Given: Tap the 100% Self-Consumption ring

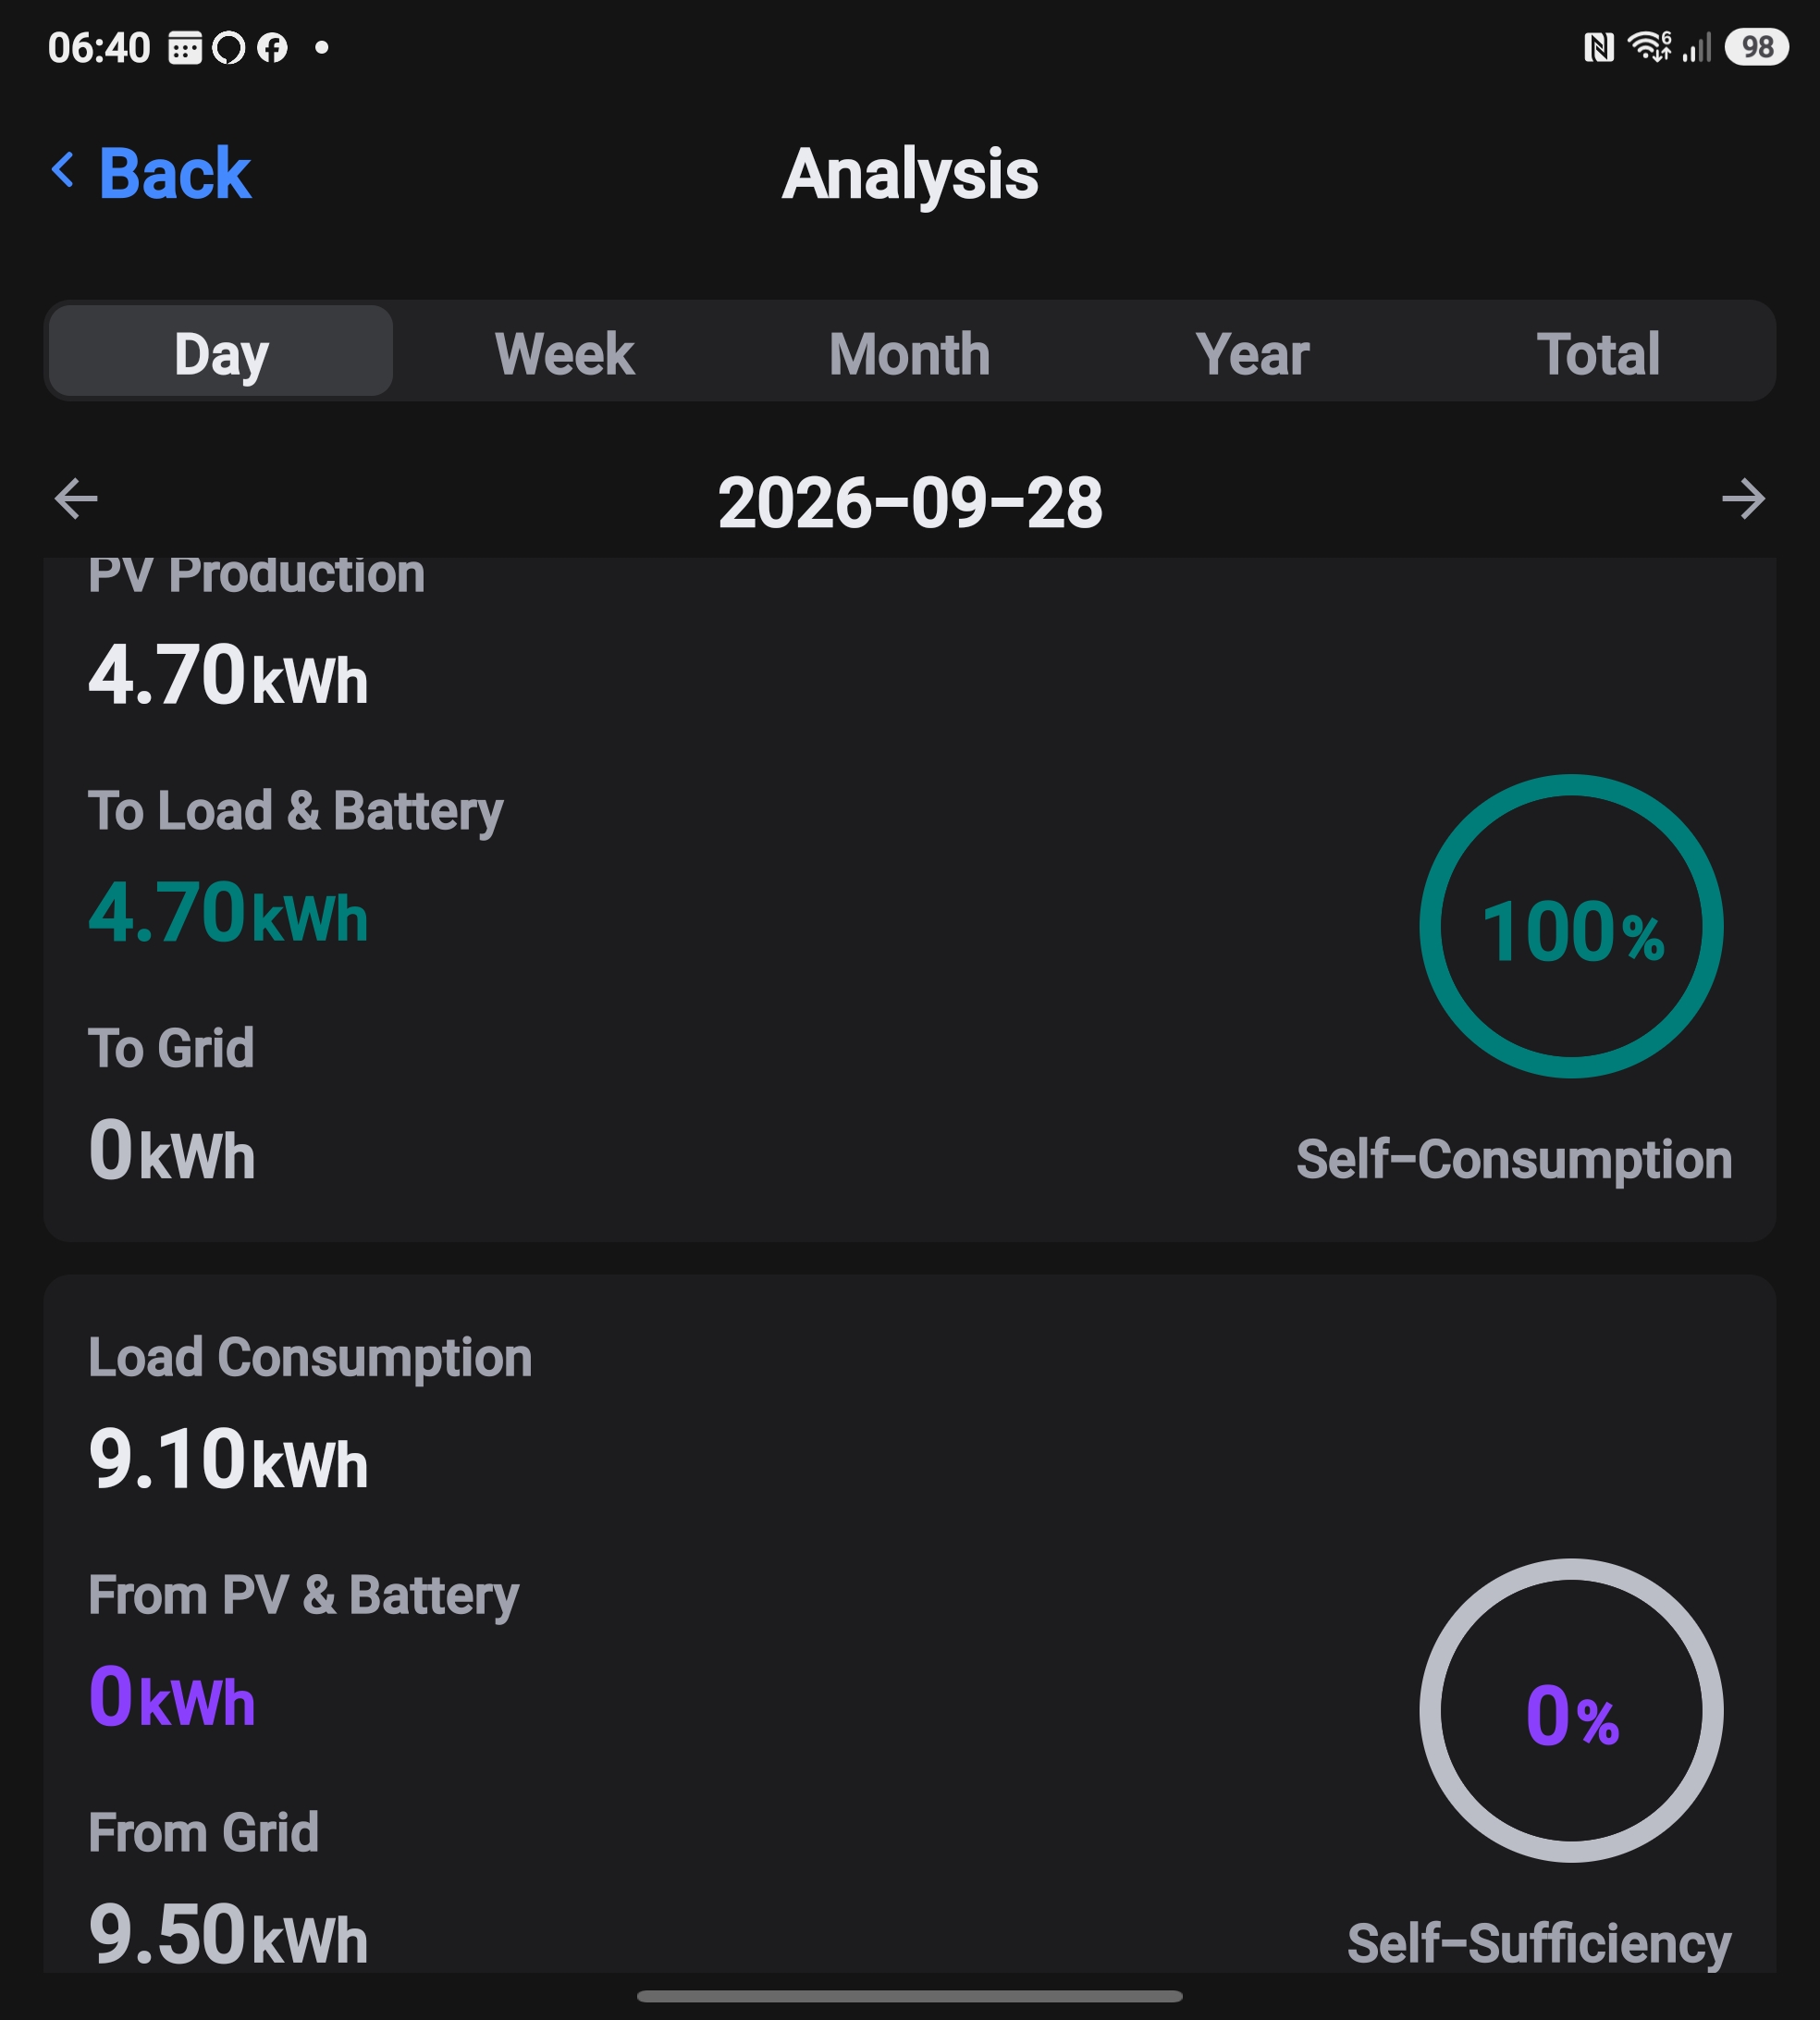Looking at the screenshot, I should (x=1571, y=927).
